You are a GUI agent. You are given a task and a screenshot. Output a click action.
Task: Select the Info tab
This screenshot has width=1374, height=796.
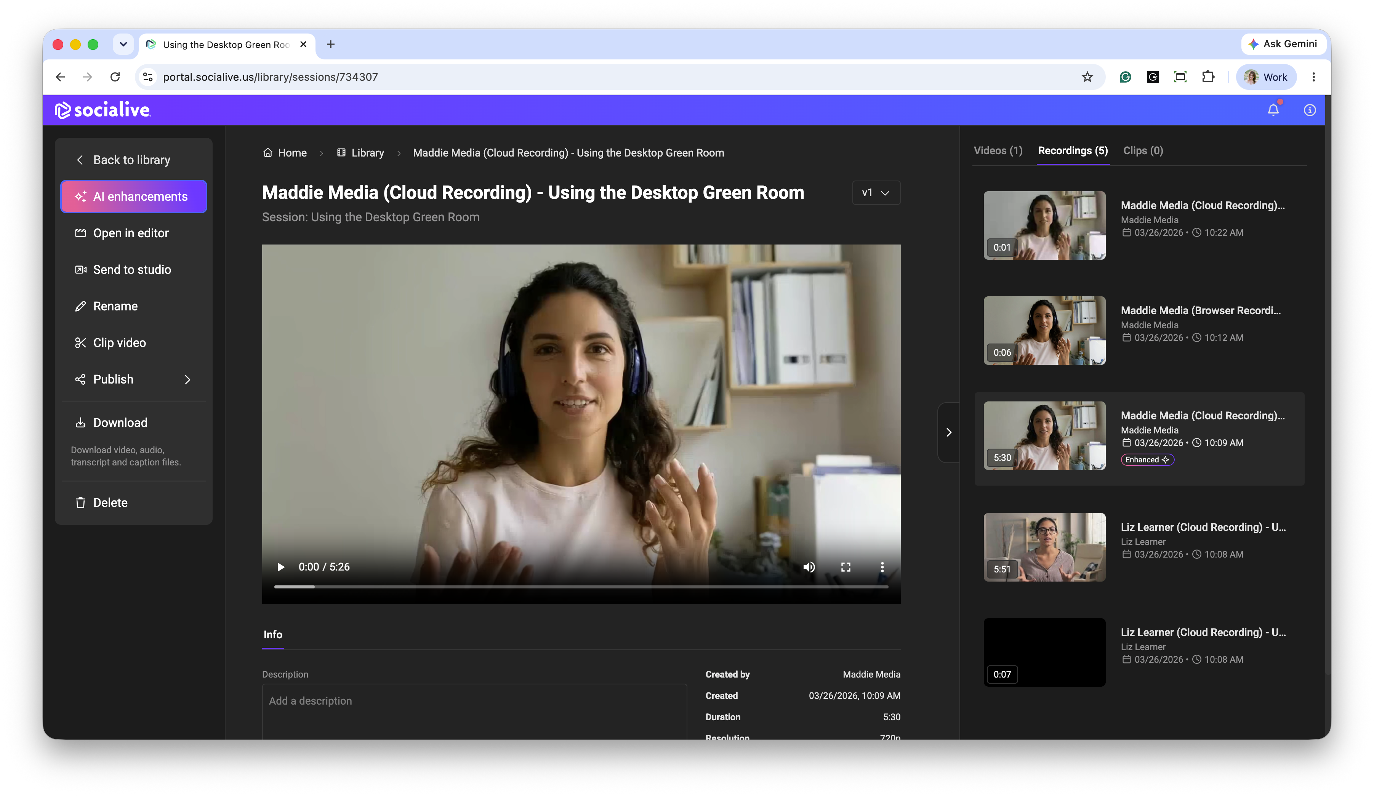tap(272, 634)
